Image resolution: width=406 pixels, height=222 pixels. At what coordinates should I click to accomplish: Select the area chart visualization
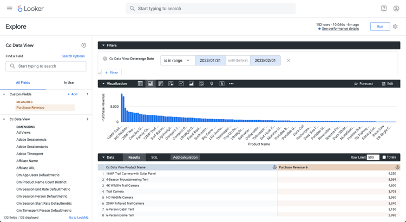[191, 84]
